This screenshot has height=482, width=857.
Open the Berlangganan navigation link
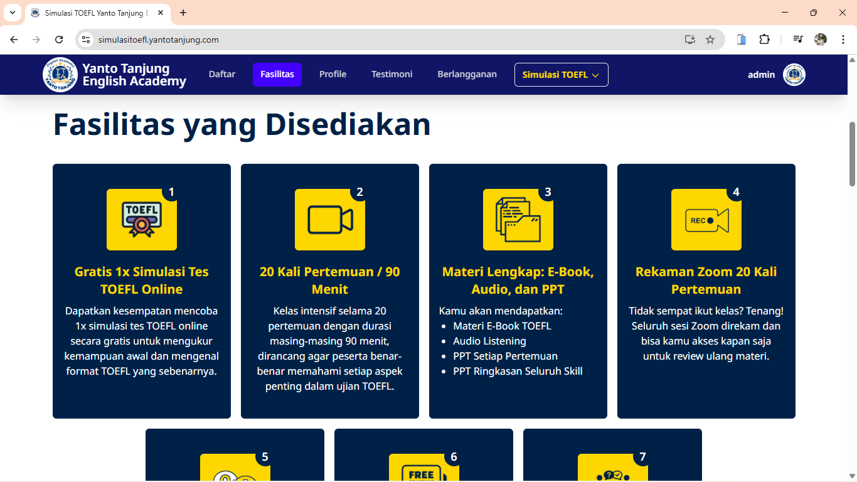point(467,74)
